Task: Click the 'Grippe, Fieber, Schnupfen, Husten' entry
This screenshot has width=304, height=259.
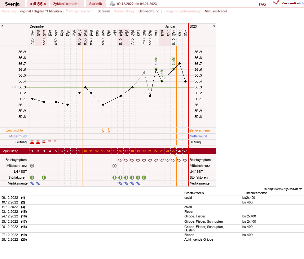Action: click(x=204, y=228)
